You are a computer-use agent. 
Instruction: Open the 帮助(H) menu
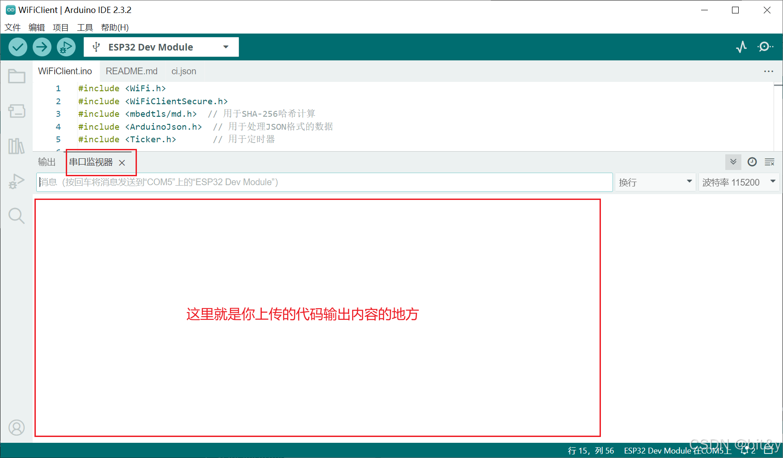coord(115,27)
